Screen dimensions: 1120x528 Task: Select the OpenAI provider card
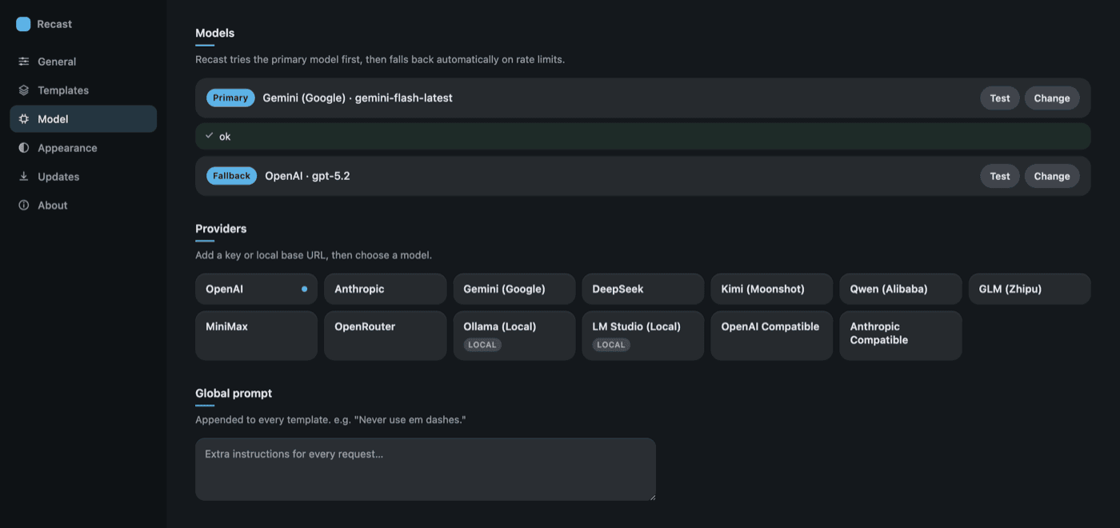click(x=256, y=289)
